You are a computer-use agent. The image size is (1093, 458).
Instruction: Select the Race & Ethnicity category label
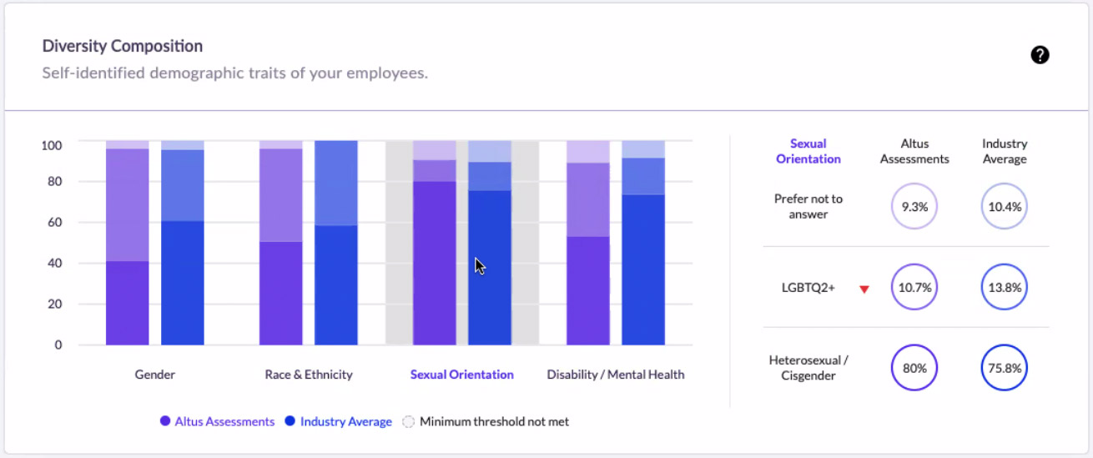click(309, 375)
